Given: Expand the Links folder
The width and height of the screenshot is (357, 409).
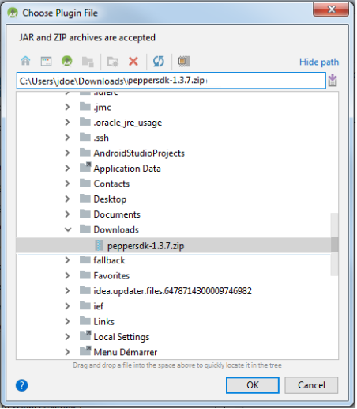Looking at the screenshot, I should click(67, 321).
